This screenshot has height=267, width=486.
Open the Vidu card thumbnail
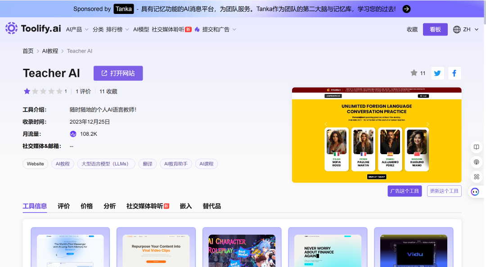[x=414, y=250]
